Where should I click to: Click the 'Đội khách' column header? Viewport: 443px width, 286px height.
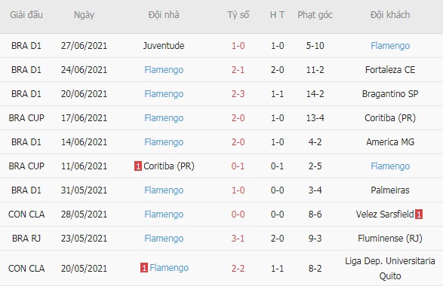pos(390,15)
